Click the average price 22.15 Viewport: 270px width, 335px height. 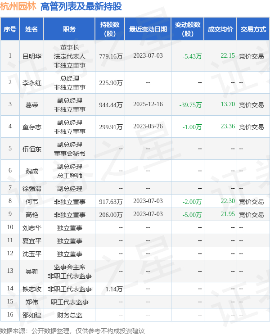(228, 55)
